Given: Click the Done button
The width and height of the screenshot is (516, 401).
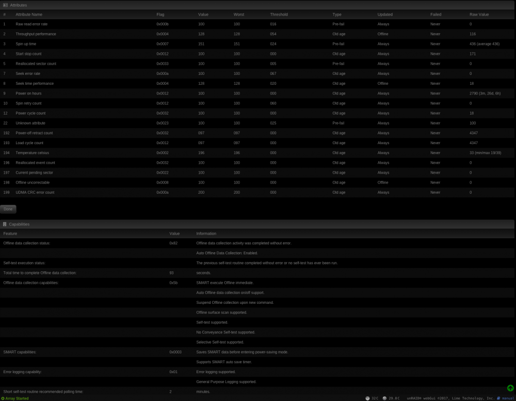Looking at the screenshot, I should (8, 209).
